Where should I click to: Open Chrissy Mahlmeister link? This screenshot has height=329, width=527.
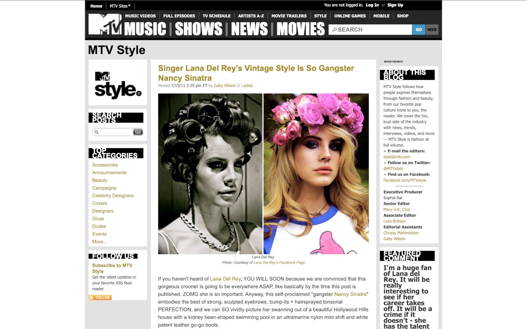pos(401,233)
